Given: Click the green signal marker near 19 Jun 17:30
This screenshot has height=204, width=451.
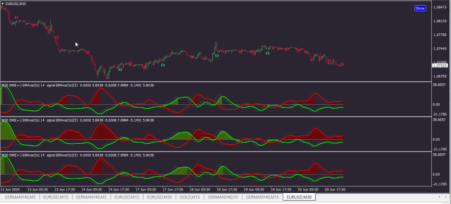Looking at the screenshot, I should pyautogui.click(x=267, y=53).
